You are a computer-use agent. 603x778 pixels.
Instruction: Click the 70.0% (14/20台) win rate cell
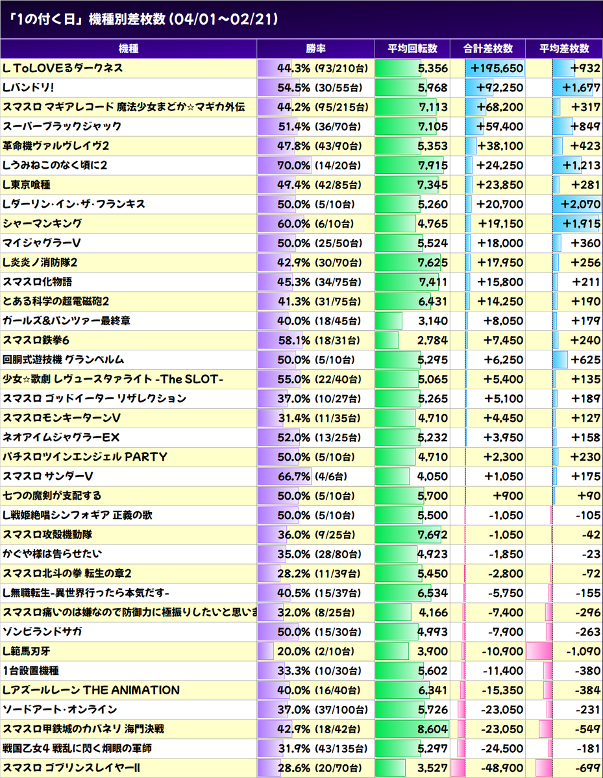point(315,165)
